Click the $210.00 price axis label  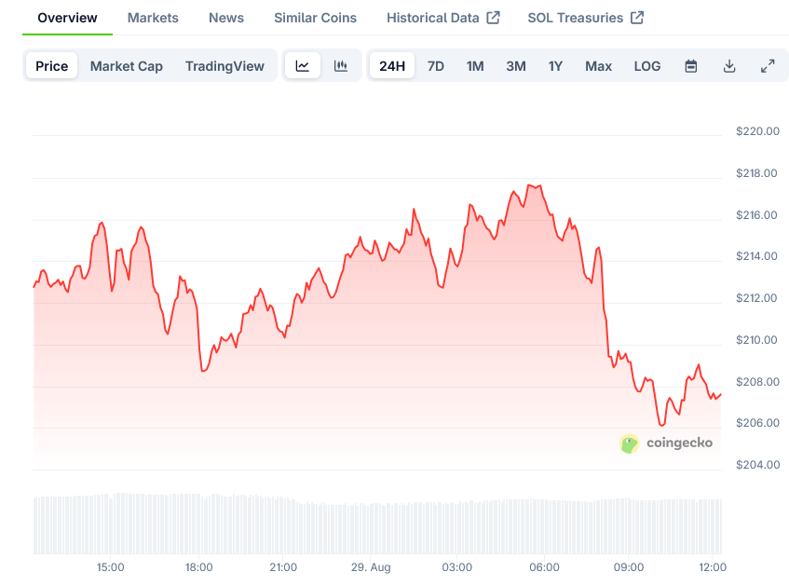click(756, 340)
